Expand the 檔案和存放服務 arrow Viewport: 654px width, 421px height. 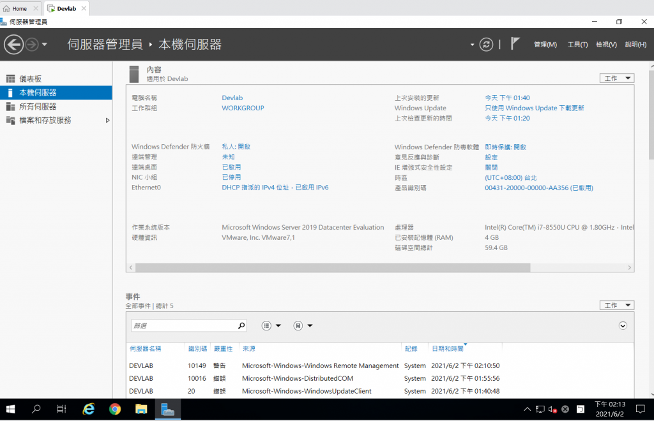click(107, 121)
